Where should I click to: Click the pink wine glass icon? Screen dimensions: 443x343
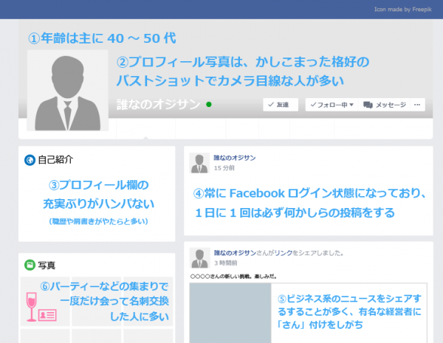[32, 305]
